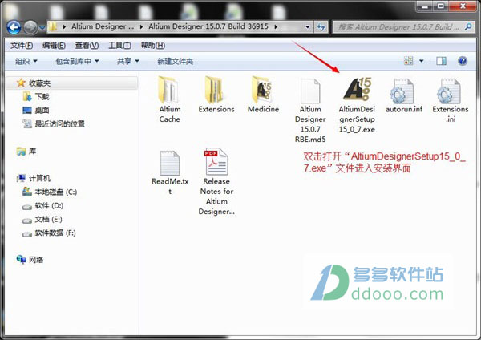Image resolution: width=481 pixels, height=340 pixels.
Task: Open the Medicine folder
Action: pyautogui.click(x=262, y=90)
